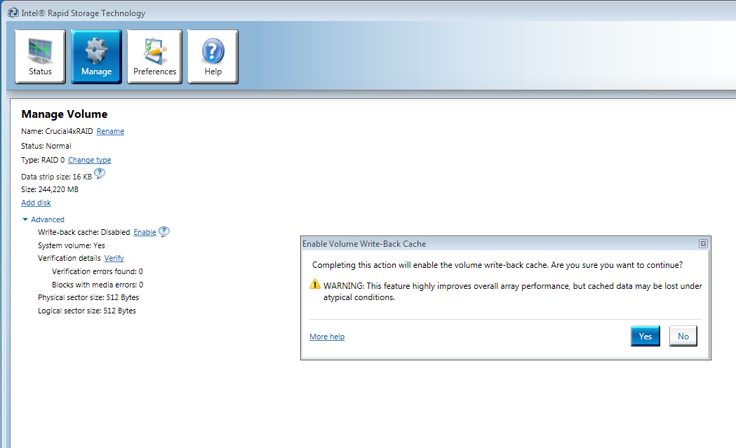Click help icon beside Data strip size
Viewport: 736px width, 448px height.
pos(100,174)
